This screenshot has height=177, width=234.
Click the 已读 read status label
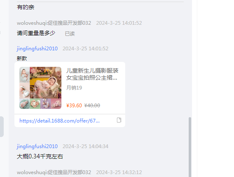point(70,34)
